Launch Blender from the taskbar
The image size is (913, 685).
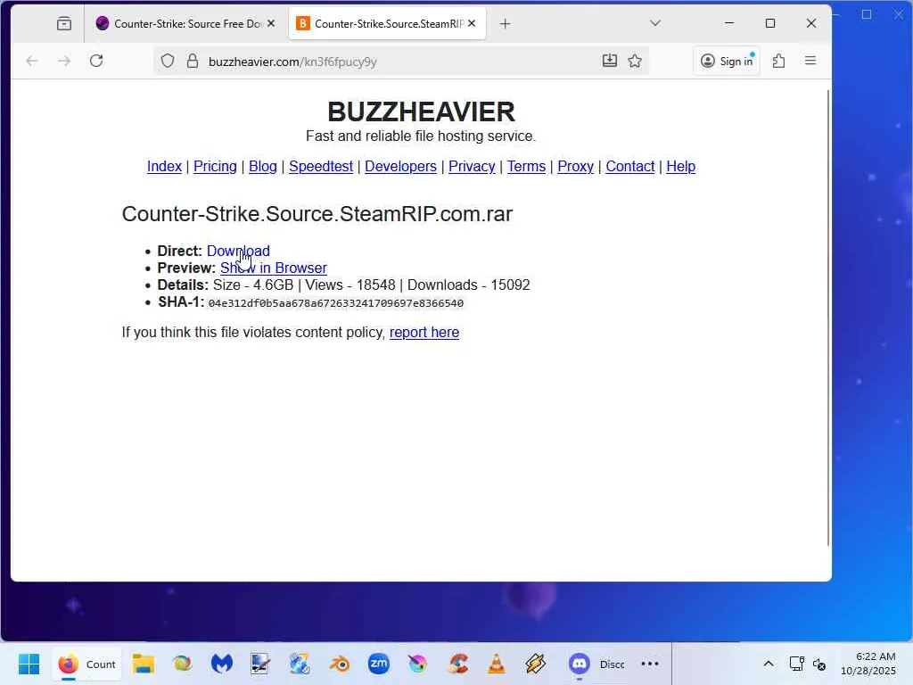point(340,664)
